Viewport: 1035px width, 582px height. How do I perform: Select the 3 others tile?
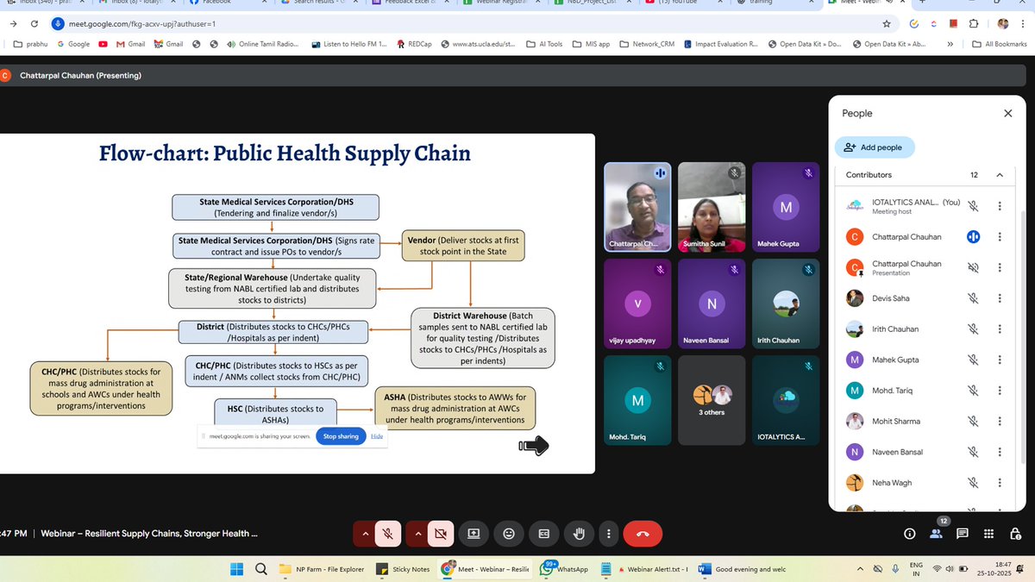pyautogui.click(x=712, y=399)
